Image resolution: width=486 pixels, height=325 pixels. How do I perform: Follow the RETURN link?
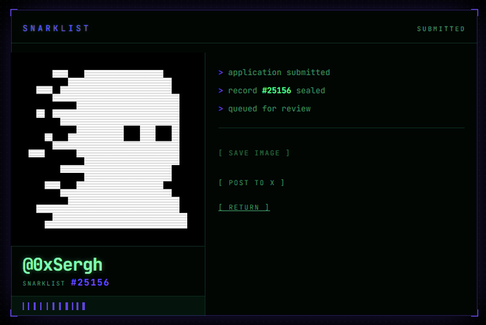tap(244, 207)
